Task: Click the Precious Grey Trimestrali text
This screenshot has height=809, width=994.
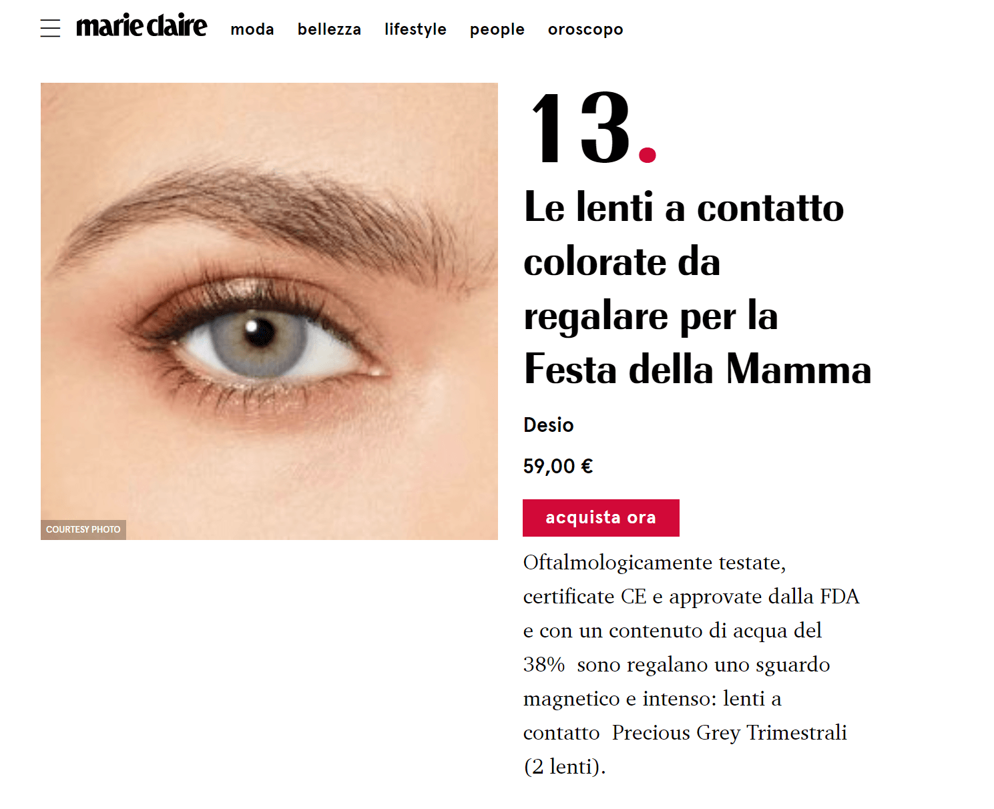Action: (x=730, y=732)
